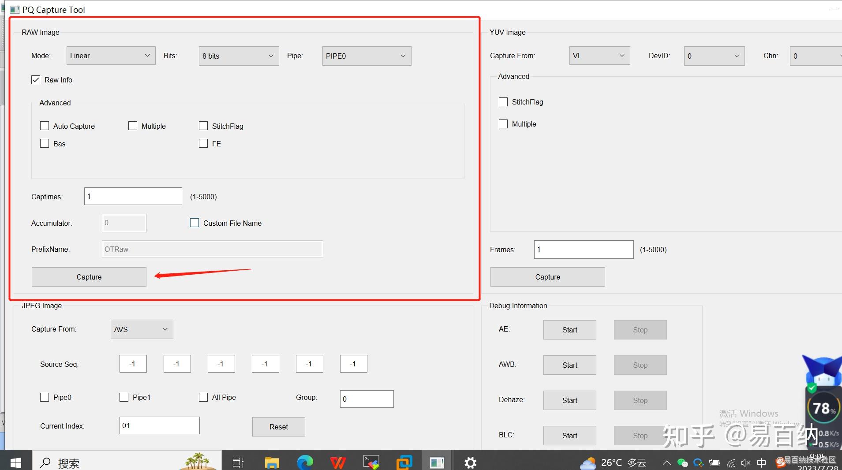Open Microsoft Edge from the taskbar

click(x=304, y=462)
